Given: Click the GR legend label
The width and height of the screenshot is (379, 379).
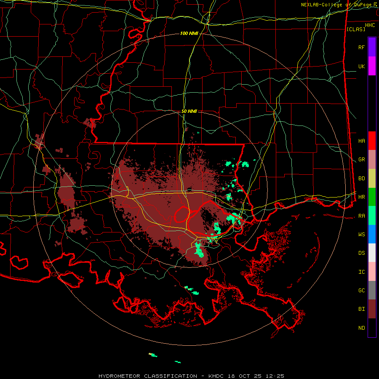Looking at the screenshot, I should click(x=361, y=160).
